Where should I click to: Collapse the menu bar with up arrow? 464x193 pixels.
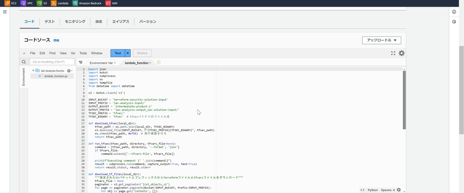pyautogui.click(x=24, y=53)
